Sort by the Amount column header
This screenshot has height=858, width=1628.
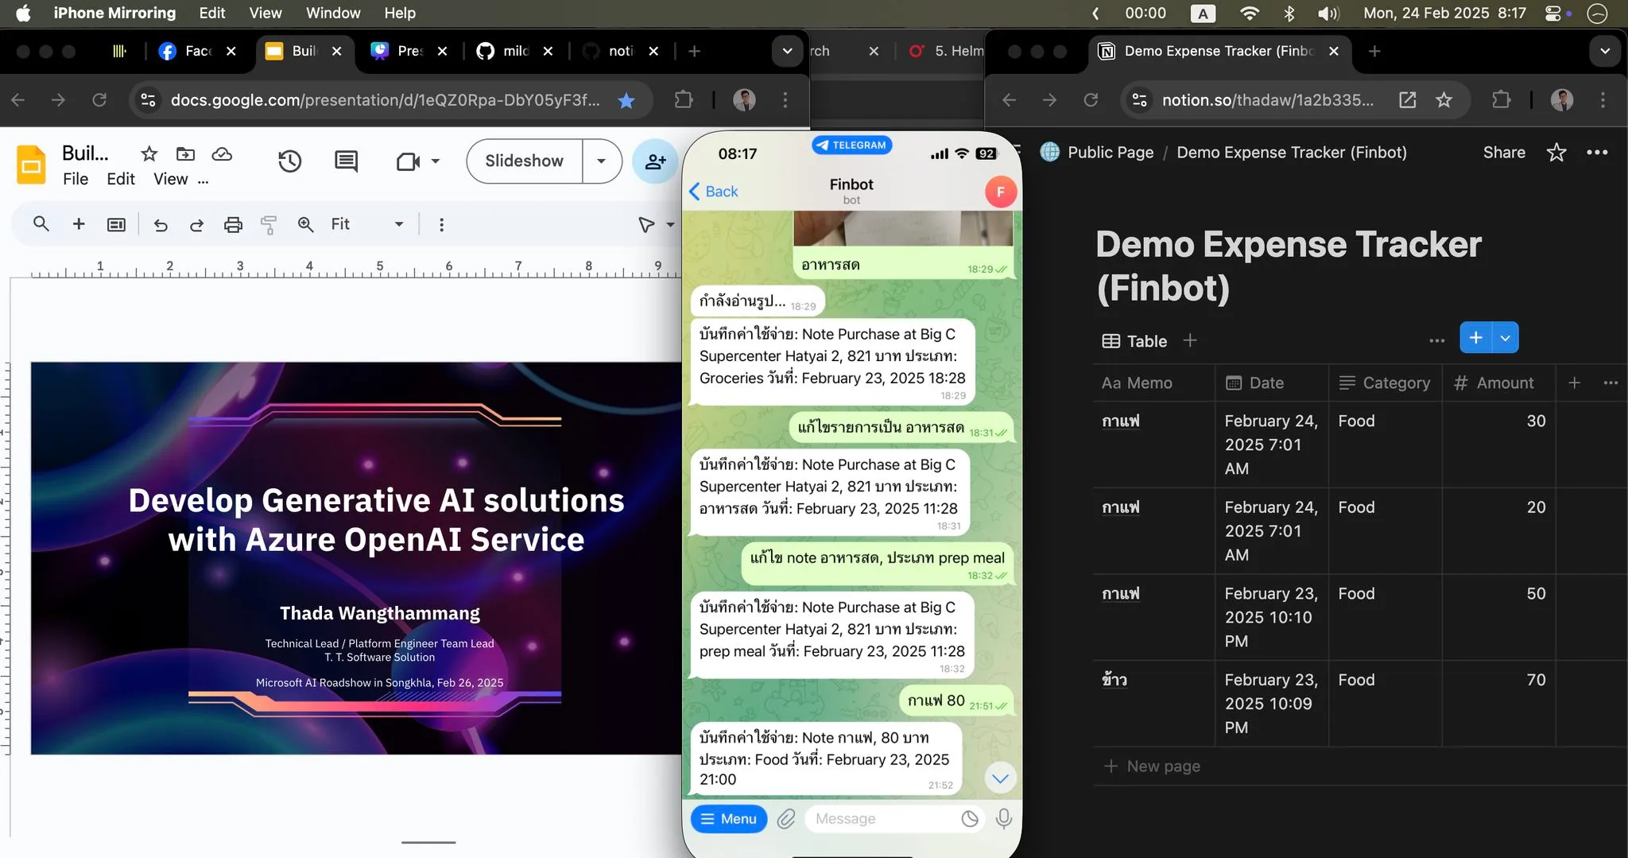click(x=1494, y=383)
